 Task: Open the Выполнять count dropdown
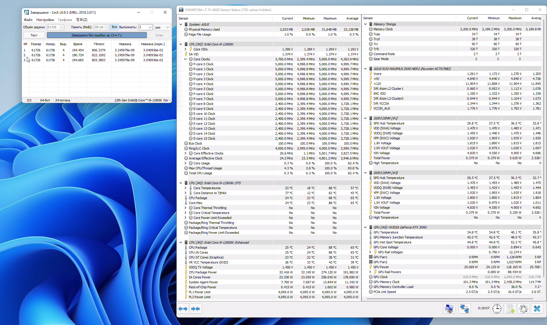click(150, 27)
